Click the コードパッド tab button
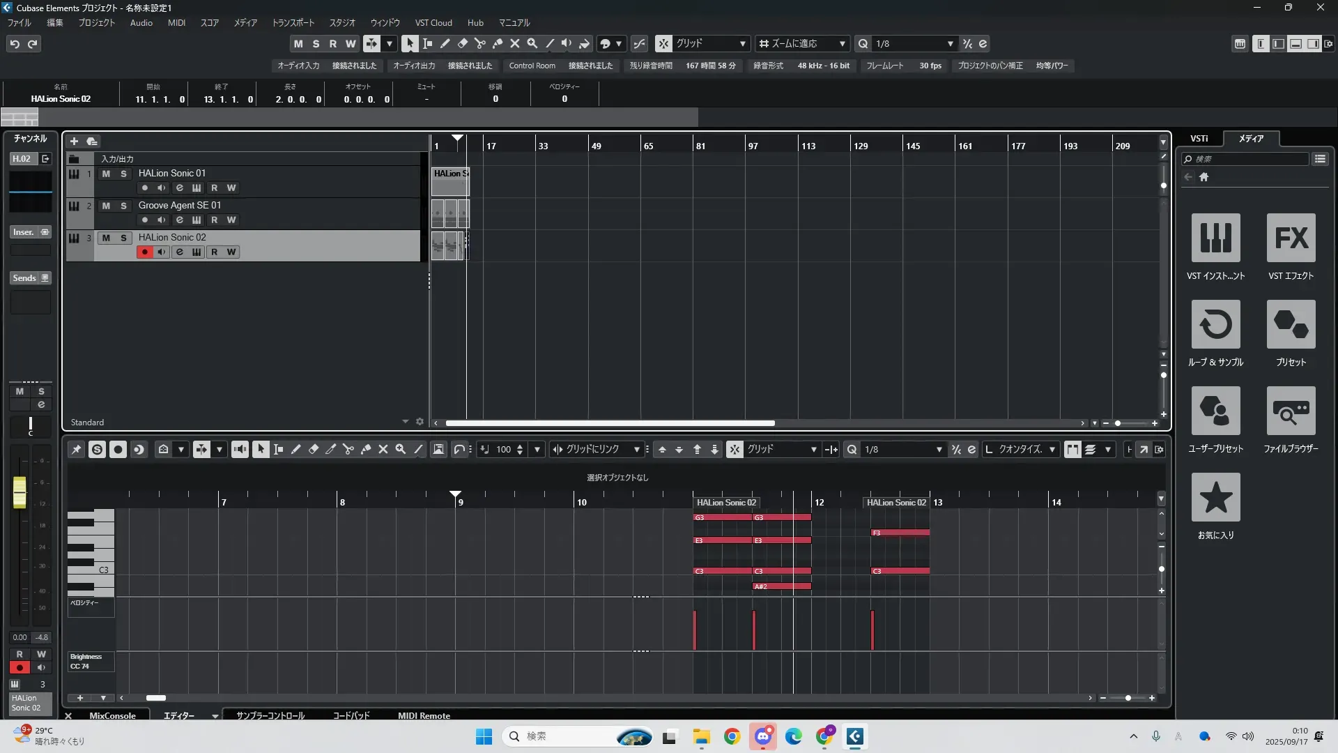Image resolution: width=1338 pixels, height=753 pixels. (351, 715)
